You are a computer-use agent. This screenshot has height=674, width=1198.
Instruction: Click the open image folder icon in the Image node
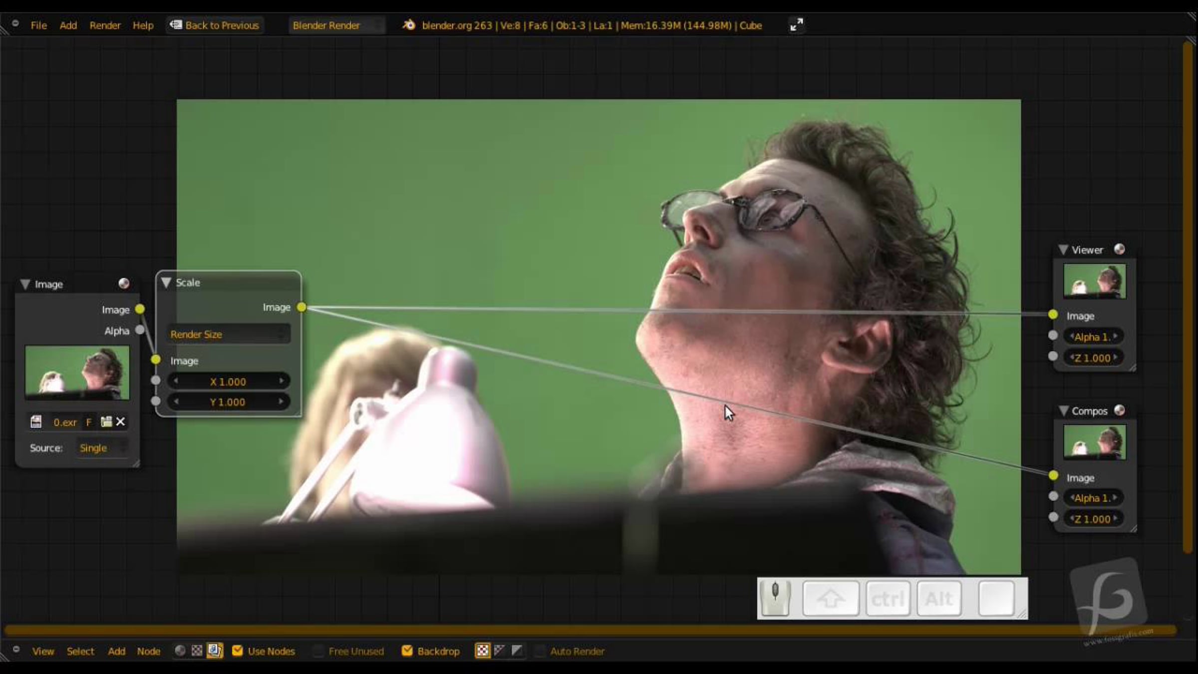[106, 422]
